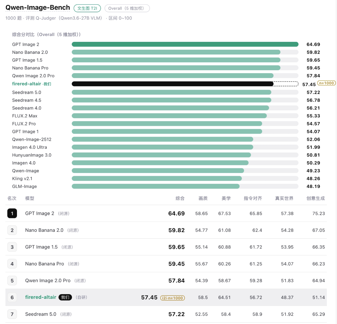Click the 64.51 美学 cell for firered-altair
Screen dimensions: 337x324
coord(224,297)
